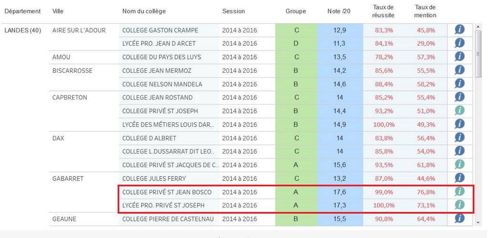The width and height of the screenshot is (488, 238).
Task: Click info icon for LYCÉE PRO. JEAN D ARCET
Action: pos(459,43)
